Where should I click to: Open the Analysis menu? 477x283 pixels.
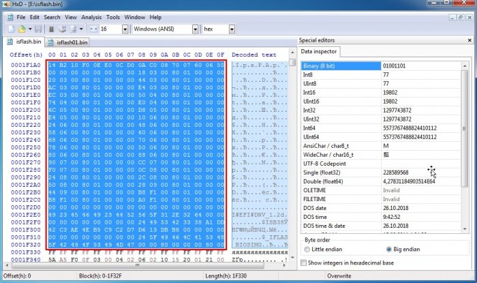tap(91, 17)
